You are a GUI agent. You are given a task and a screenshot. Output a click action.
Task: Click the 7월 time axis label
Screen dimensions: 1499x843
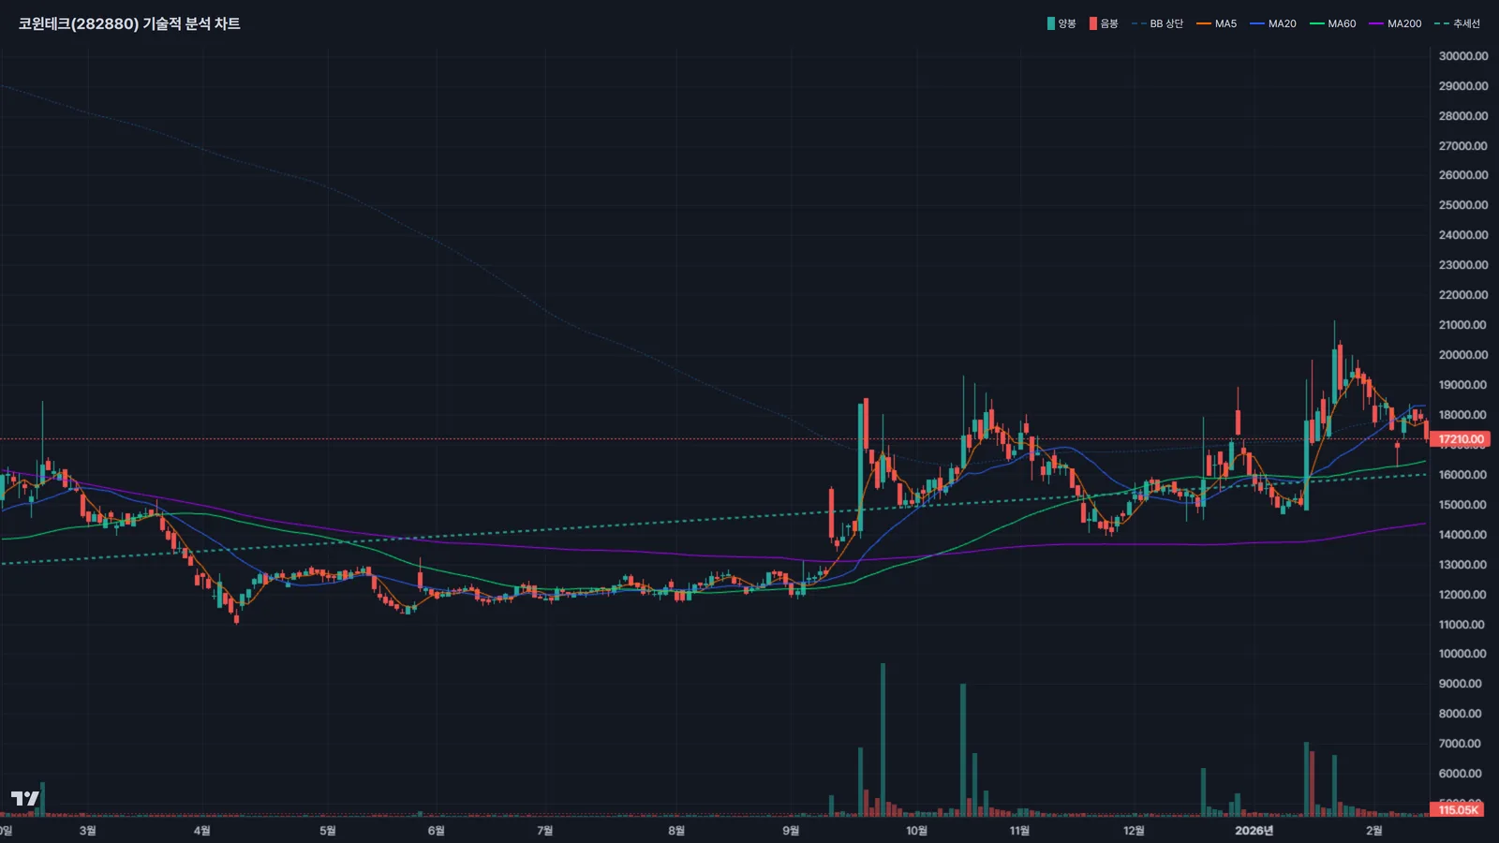tap(544, 831)
